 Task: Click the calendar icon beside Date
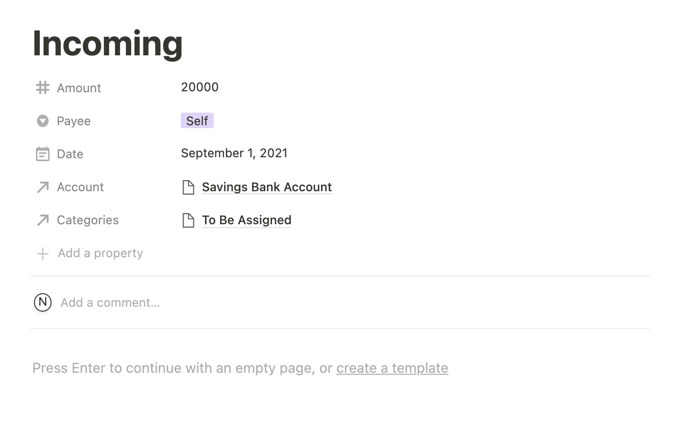43,154
